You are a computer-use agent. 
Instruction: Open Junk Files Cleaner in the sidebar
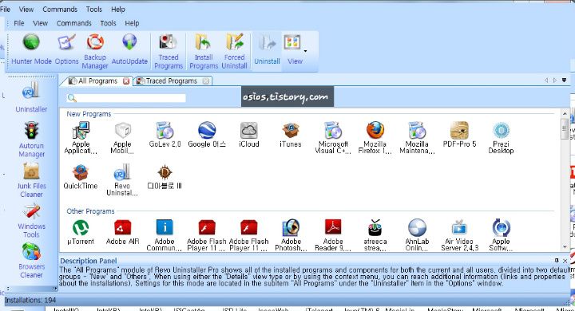click(31, 180)
